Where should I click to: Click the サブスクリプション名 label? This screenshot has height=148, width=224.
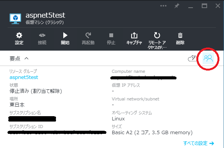25,113
